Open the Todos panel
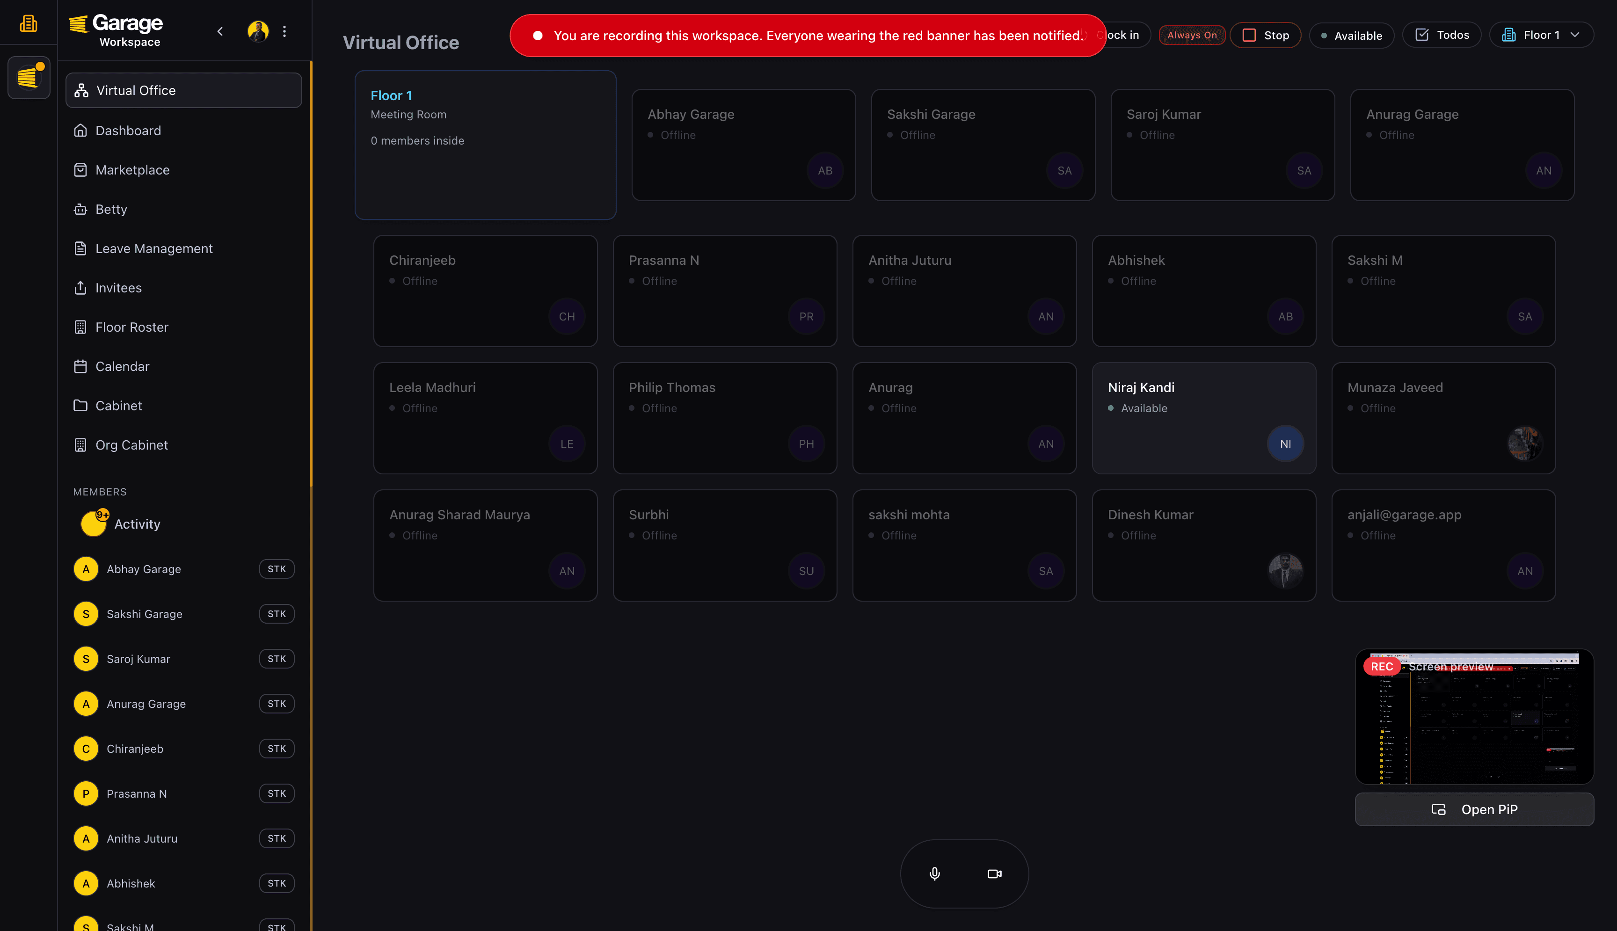The width and height of the screenshot is (1617, 931). click(x=1442, y=35)
